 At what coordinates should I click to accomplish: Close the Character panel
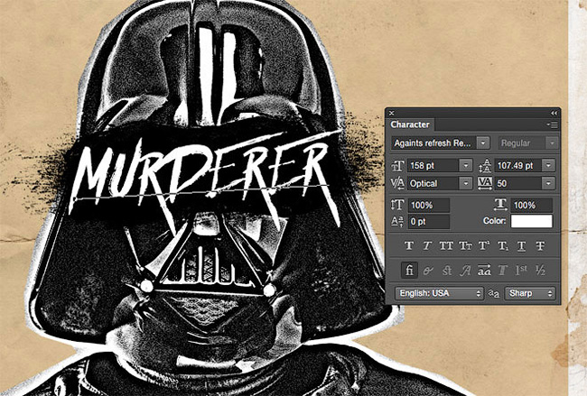pyautogui.click(x=392, y=113)
